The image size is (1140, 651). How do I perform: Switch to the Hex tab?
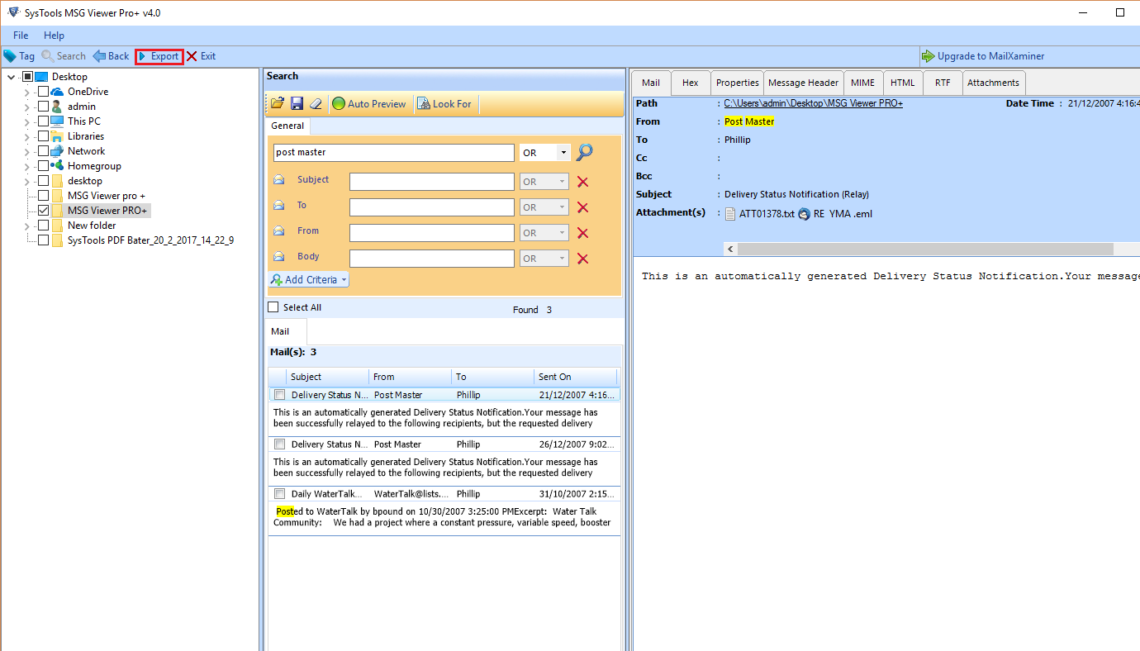691,83
